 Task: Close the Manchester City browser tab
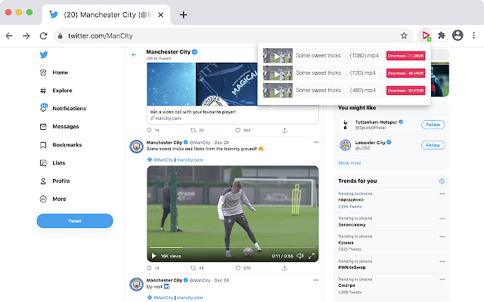[x=160, y=14]
